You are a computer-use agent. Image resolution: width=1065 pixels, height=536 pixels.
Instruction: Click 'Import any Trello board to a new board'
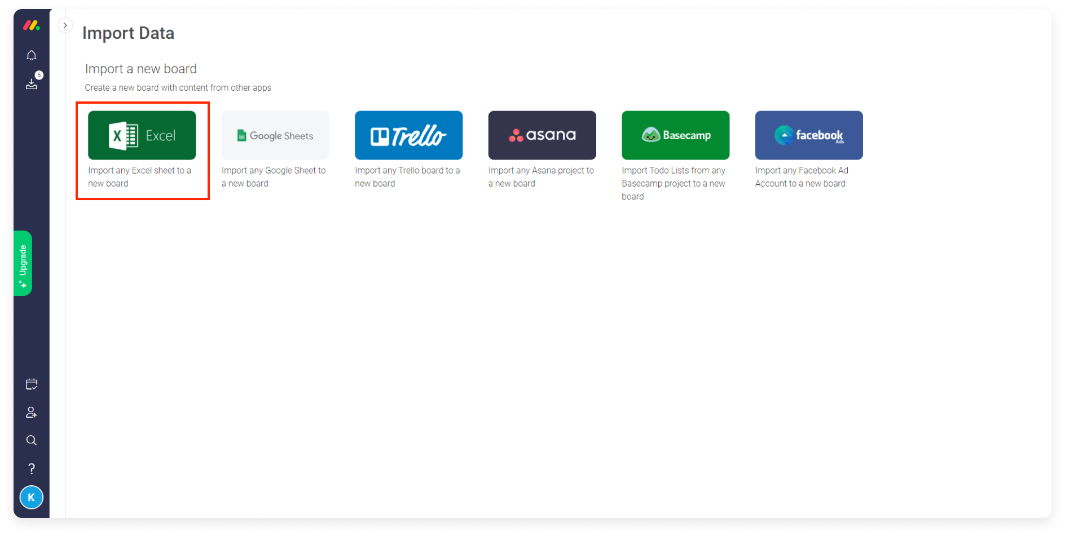[407, 177]
